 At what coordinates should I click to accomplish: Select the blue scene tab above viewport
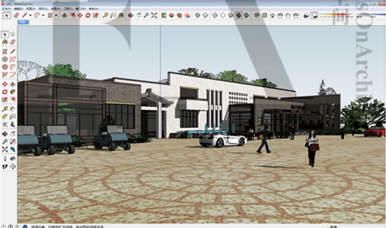23,22
